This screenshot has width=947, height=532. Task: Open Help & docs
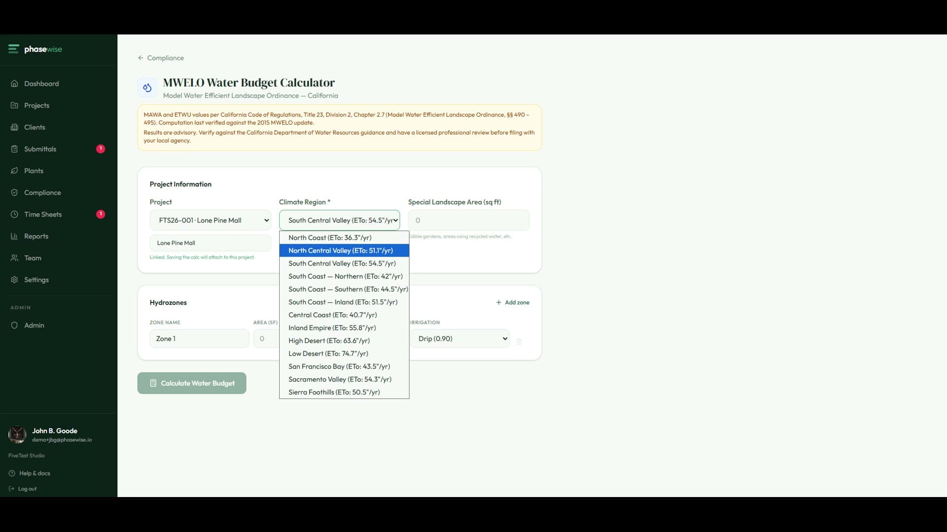30,473
